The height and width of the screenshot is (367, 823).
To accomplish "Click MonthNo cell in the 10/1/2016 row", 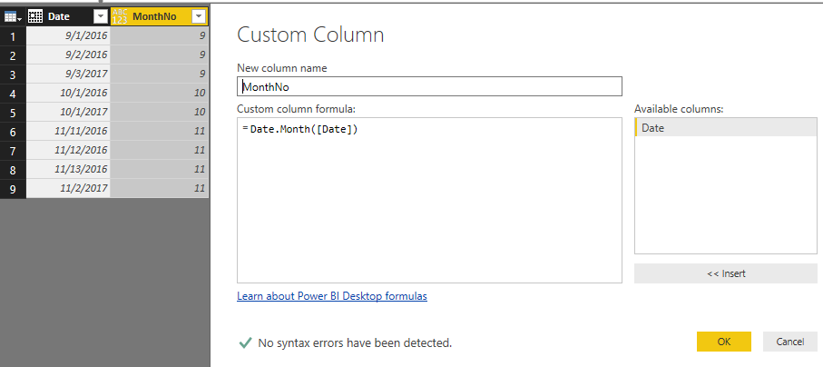I will click(x=160, y=93).
